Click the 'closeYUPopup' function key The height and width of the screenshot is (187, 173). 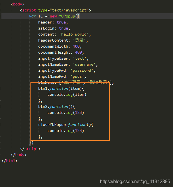(x=52, y=125)
